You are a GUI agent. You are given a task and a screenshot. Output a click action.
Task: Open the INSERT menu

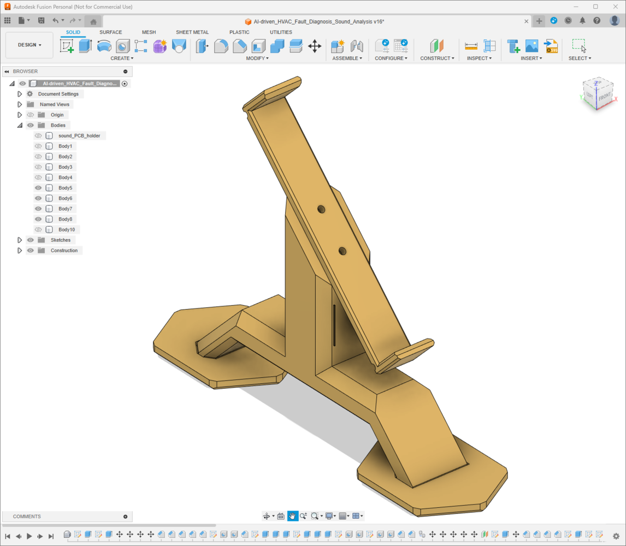531,58
